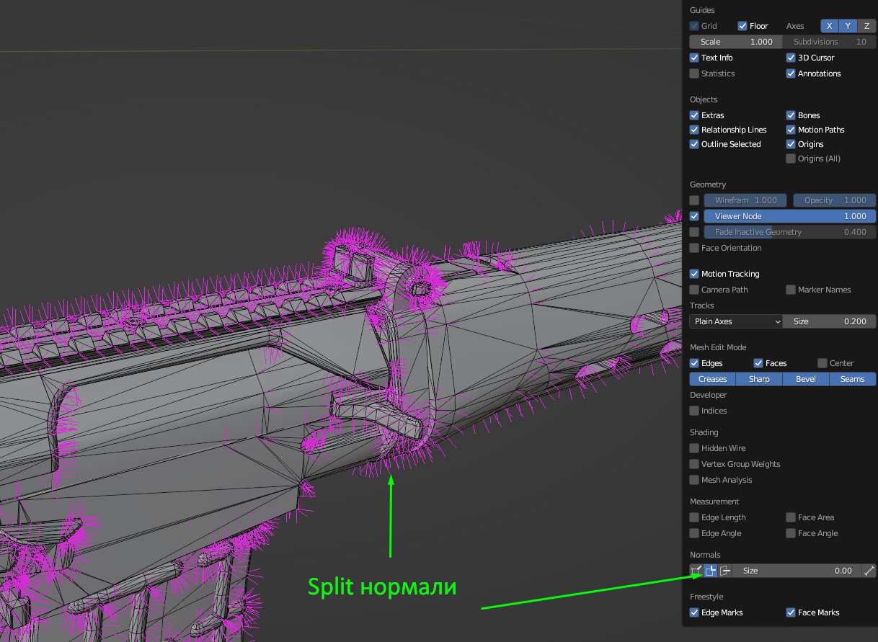Viewport: 878px width, 642px height.
Task: Click the tracks Size value field
Action: point(829,321)
